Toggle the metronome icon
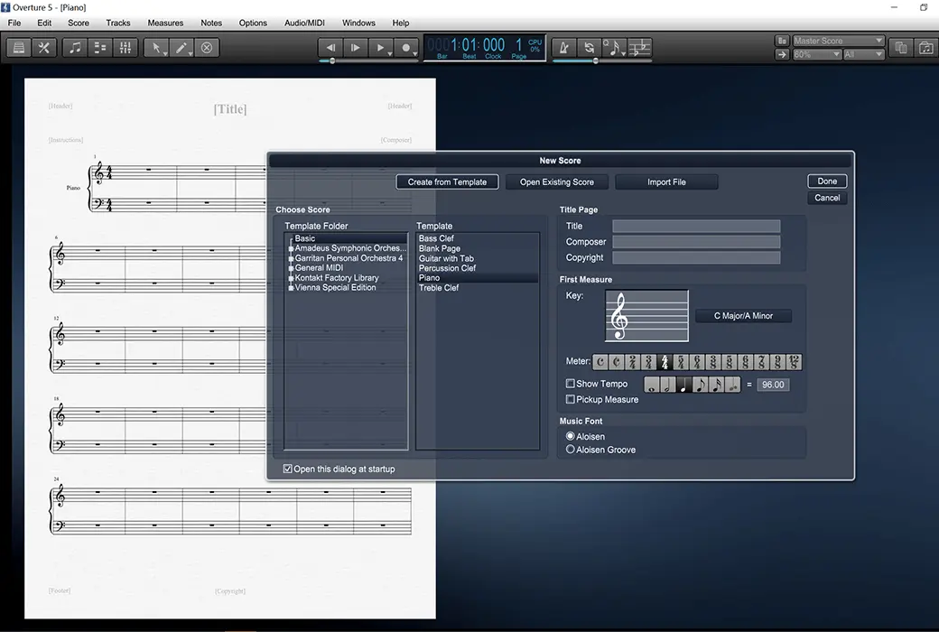Screen dimensions: 939x632 point(563,47)
